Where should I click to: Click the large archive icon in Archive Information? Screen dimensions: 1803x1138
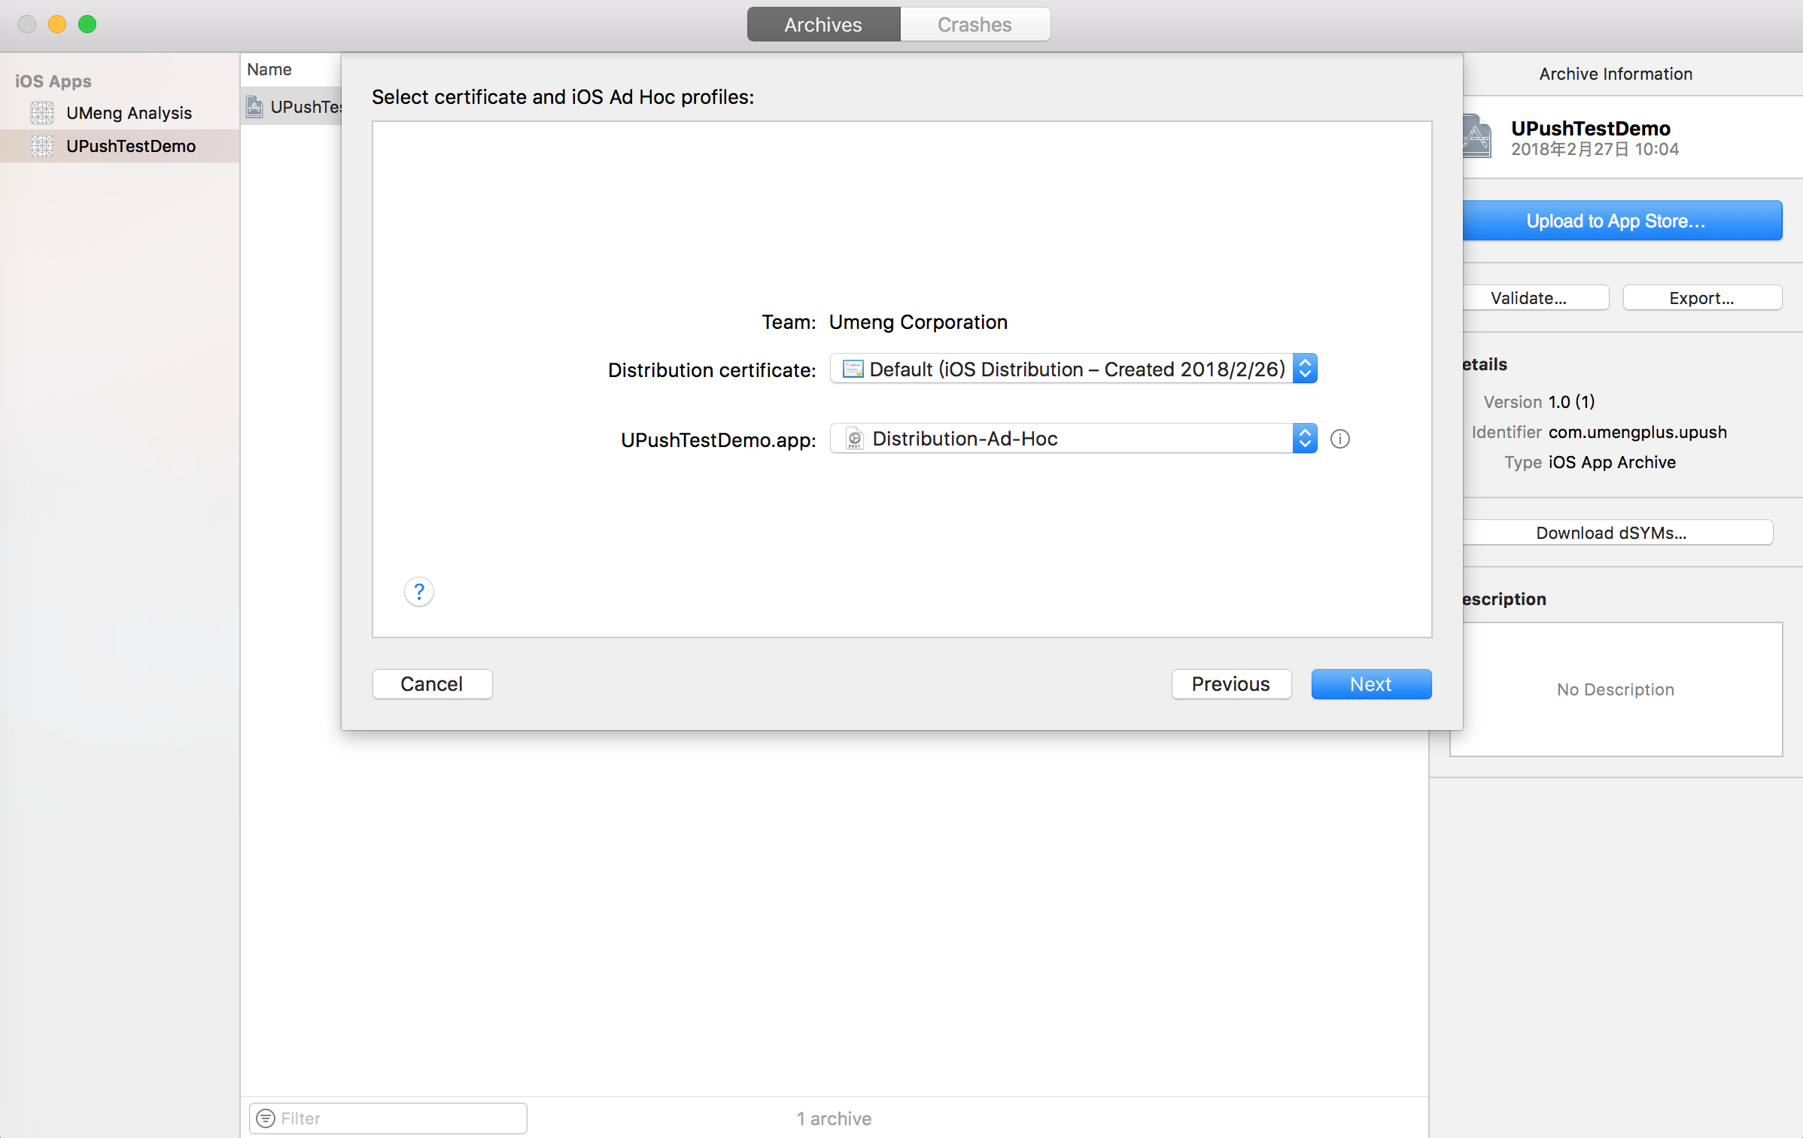[1476, 136]
